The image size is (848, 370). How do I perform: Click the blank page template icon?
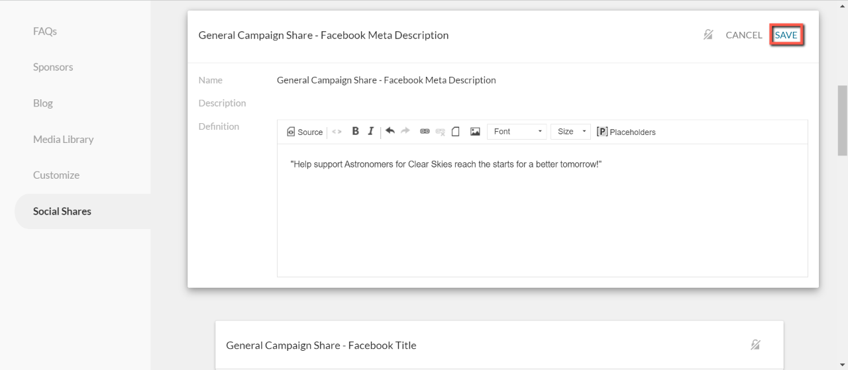click(x=456, y=132)
